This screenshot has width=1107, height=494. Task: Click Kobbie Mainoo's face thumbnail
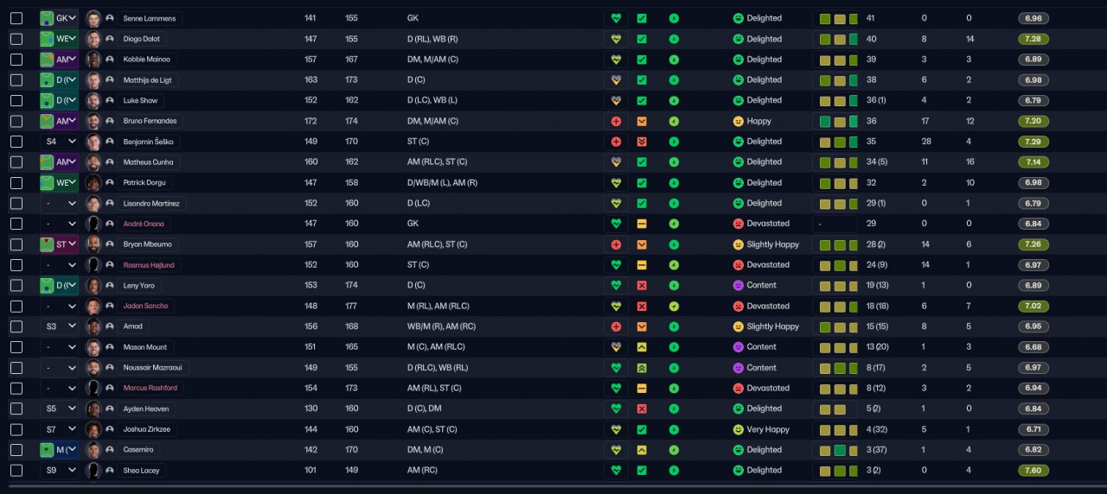(93, 60)
